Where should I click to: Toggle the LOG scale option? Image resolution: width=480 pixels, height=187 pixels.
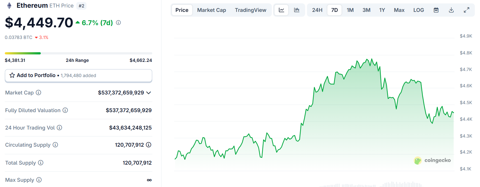[419, 10]
